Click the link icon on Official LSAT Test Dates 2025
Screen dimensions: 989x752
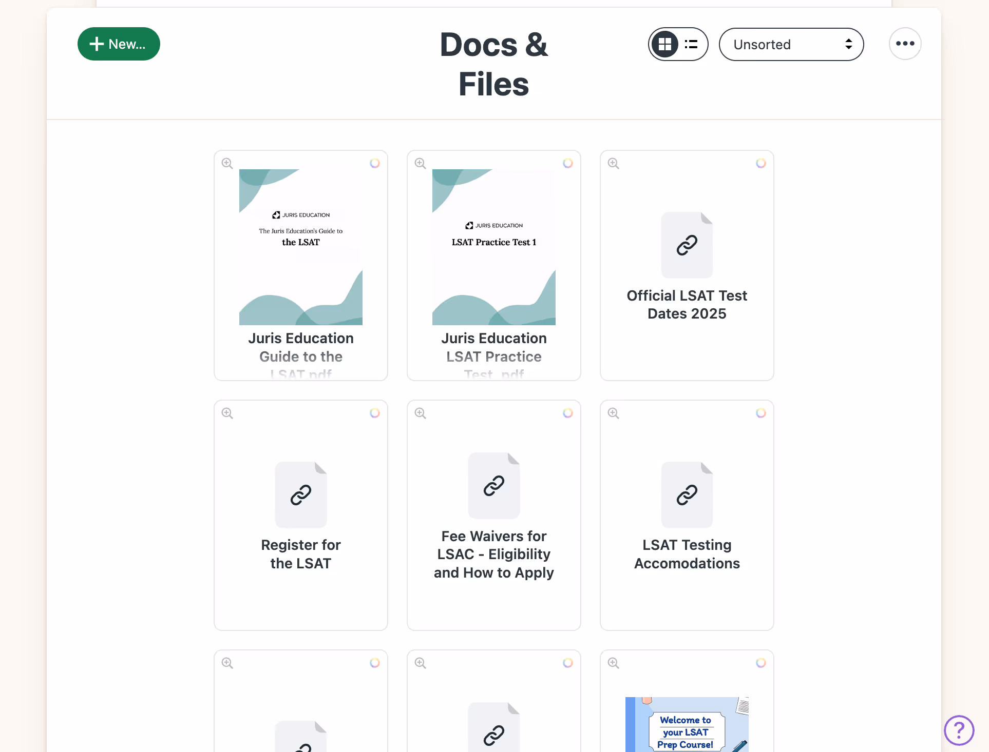pos(687,245)
